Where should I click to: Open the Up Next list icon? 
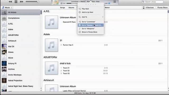(114, 2)
